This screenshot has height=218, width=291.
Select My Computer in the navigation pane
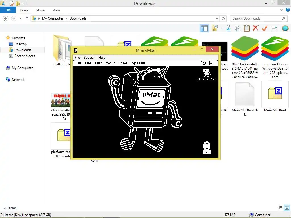tap(22, 68)
